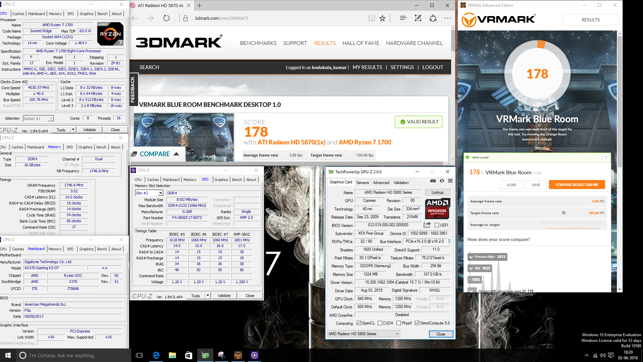The height and width of the screenshot is (362, 643).
Task: Switch to CPU-Z on the taskbar
Action: pos(254,355)
